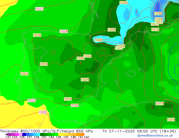
Task: Click the 1024 label at the Pyrenees' eastern end
Action: pyautogui.click(x=121, y=46)
